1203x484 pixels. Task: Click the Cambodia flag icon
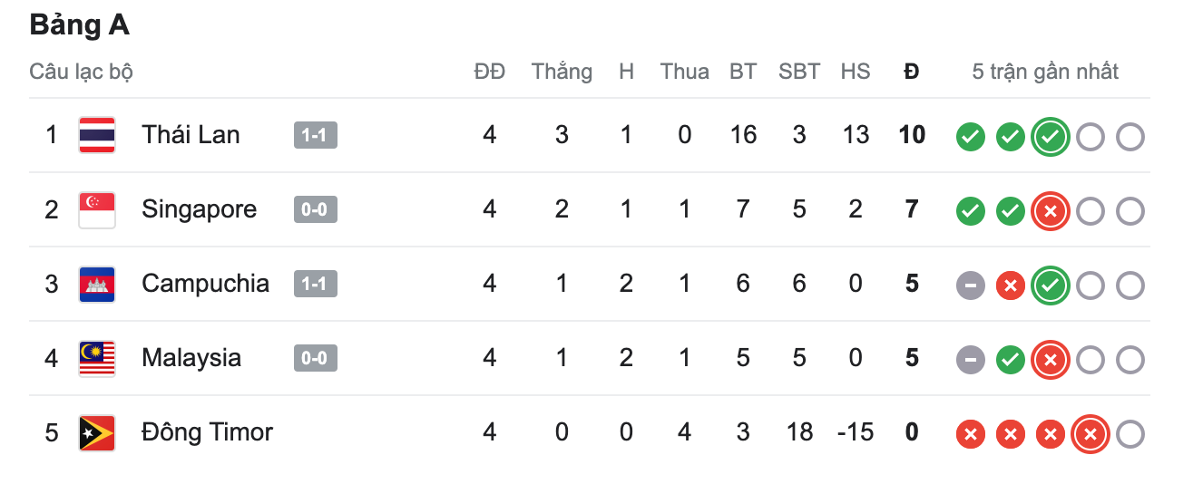pyautogui.click(x=96, y=284)
